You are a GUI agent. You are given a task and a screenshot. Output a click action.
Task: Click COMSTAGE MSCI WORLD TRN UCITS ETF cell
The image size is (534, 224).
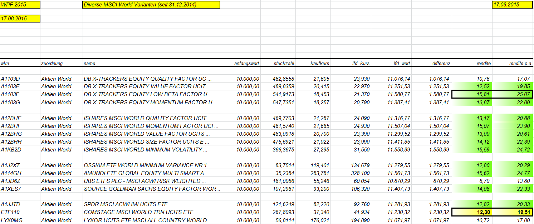tap(151, 212)
